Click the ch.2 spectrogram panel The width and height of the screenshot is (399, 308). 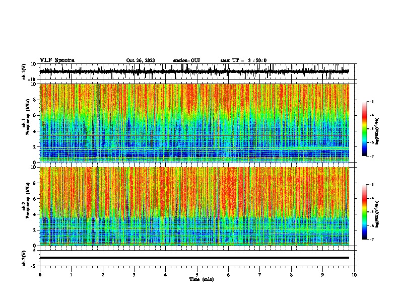[194, 206]
